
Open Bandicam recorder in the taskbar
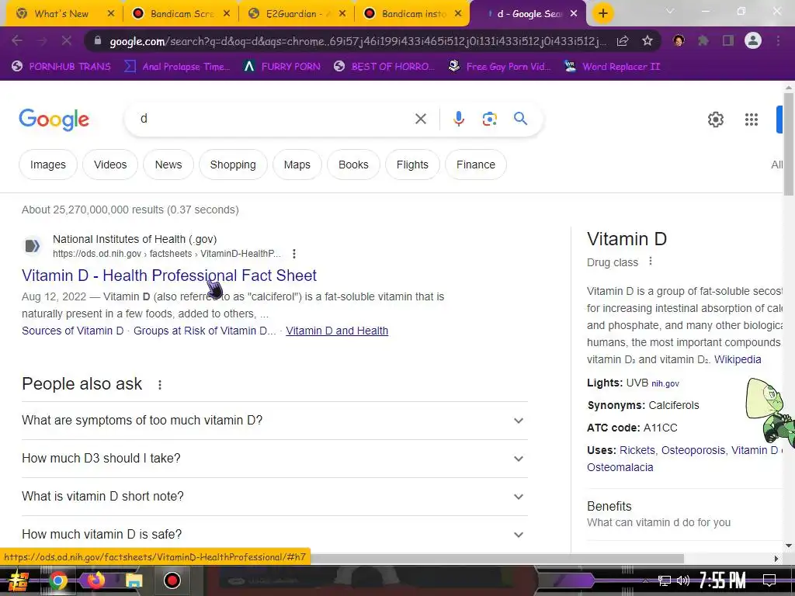click(172, 580)
